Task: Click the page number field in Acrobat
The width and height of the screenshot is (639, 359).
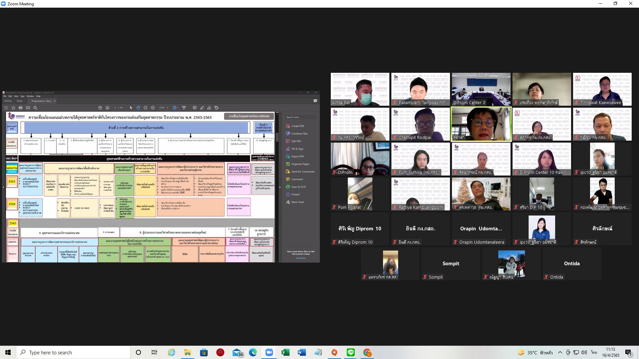Action: [115, 108]
